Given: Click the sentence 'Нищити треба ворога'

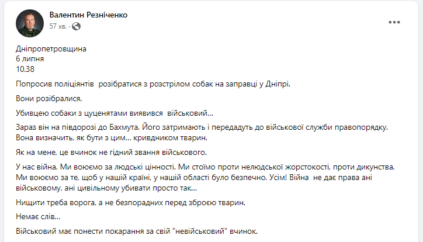Looking at the screenshot, I should tap(130, 202).
